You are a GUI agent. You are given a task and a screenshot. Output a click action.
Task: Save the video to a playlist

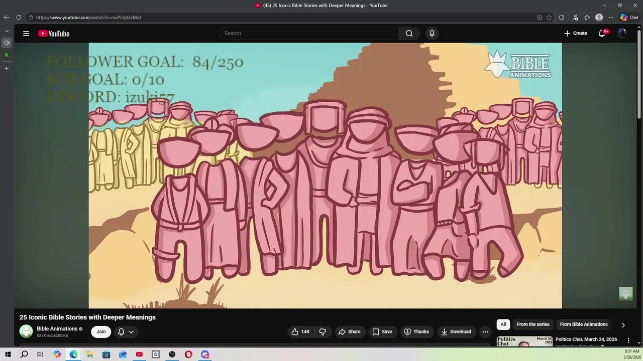[x=382, y=331]
